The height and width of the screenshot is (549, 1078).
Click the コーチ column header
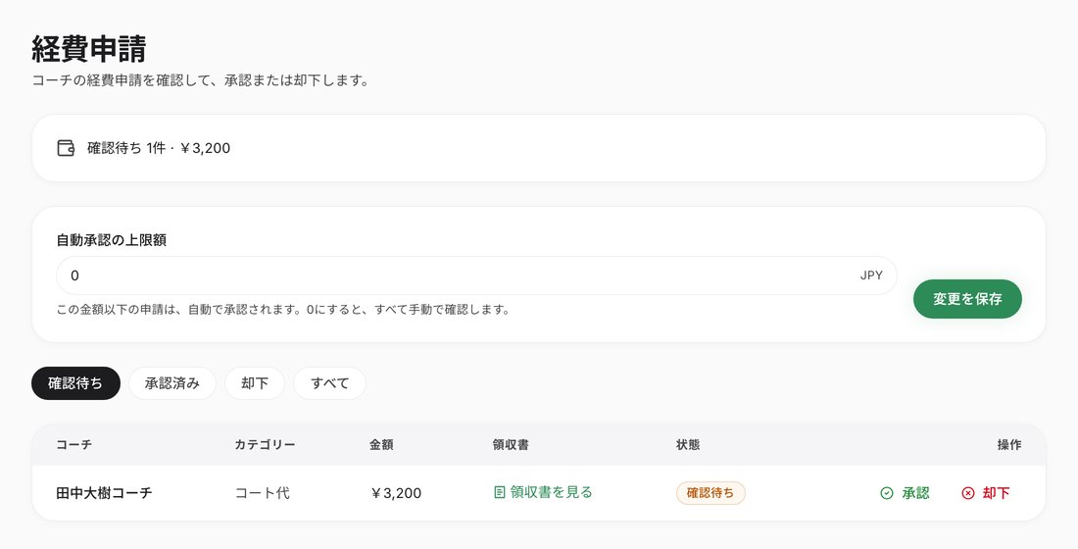pyautogui.click(x=74, y=445)
